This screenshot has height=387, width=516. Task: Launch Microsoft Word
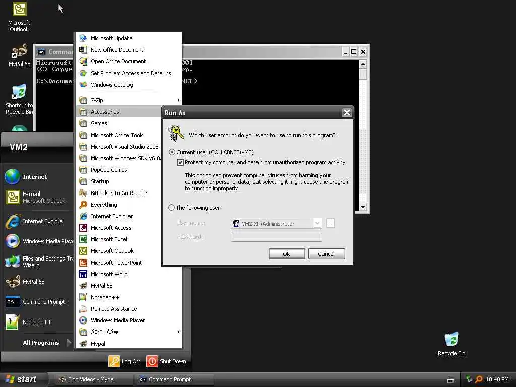tap(128, 274)
